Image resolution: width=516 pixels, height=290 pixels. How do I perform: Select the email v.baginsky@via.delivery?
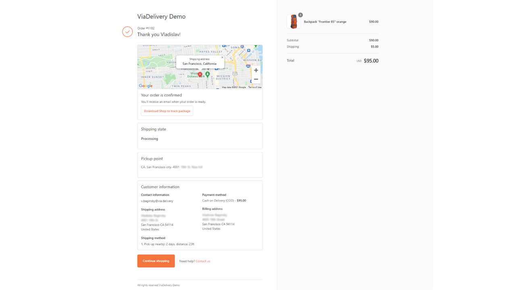[157, 201]
